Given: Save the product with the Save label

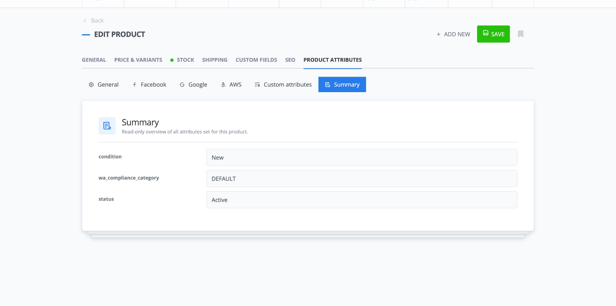Looking at the screenshot, I should [498, 34].
